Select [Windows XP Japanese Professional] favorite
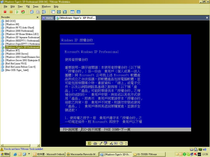The width and height of the screenshot is (210, 157). [x=20, y=37]
